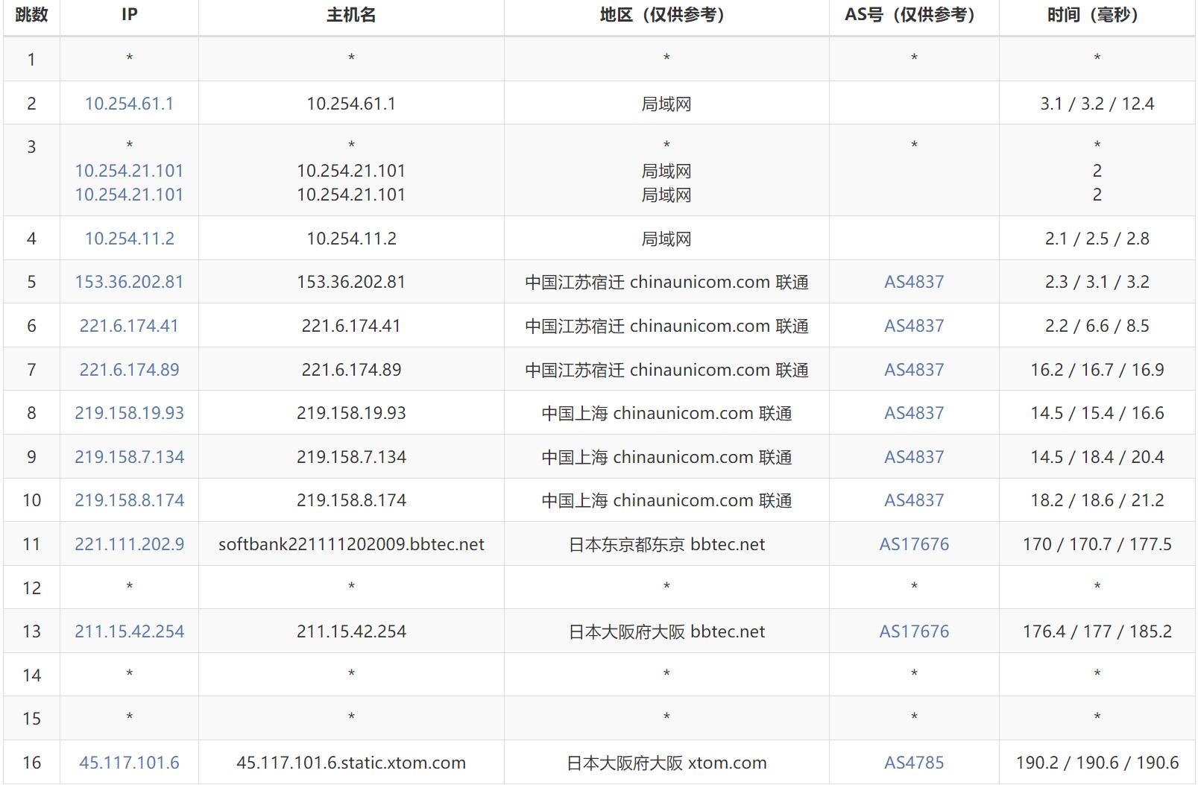This screenshot has height=785, width=1198.
Task: Select hostname 45.117.101.6.static.xtom.com
Action: (351, 763)
